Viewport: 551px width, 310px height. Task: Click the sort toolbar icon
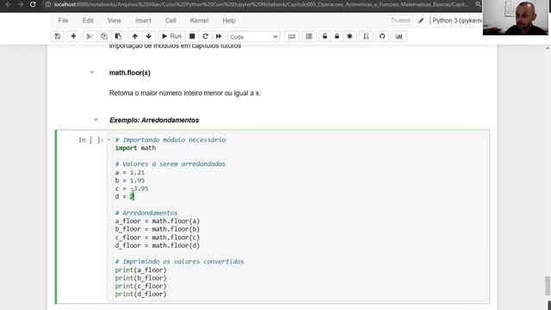(366, 36)
